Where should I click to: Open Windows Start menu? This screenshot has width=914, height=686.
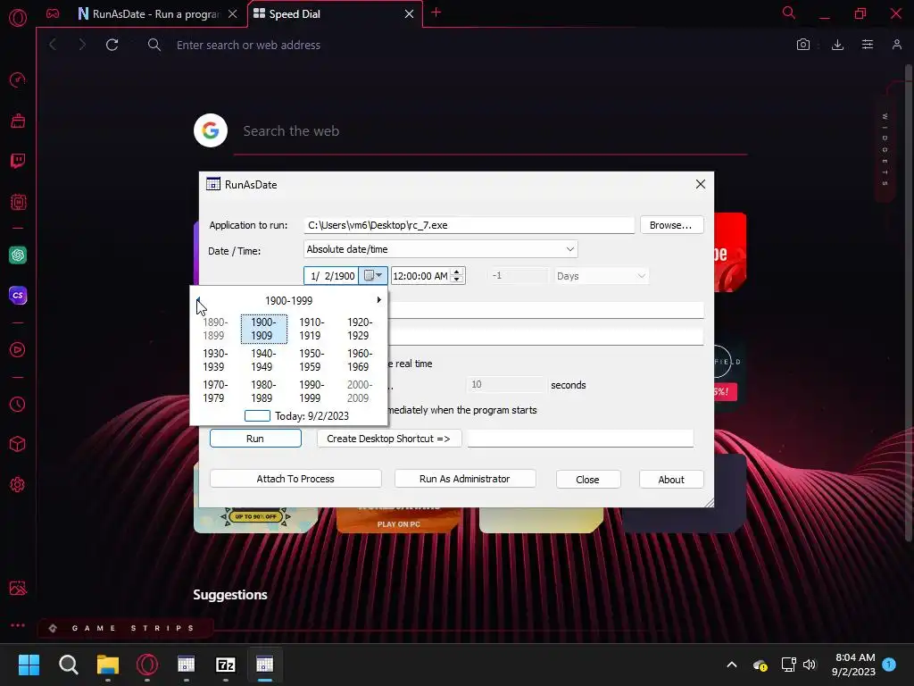coord(29,665)
